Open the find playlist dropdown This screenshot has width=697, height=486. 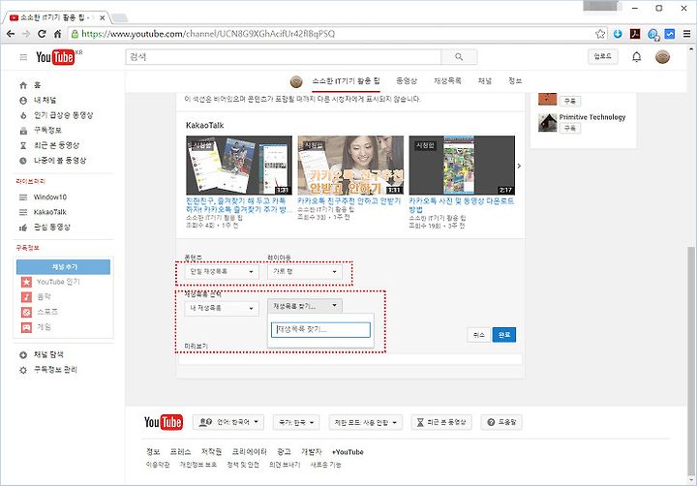305,306
